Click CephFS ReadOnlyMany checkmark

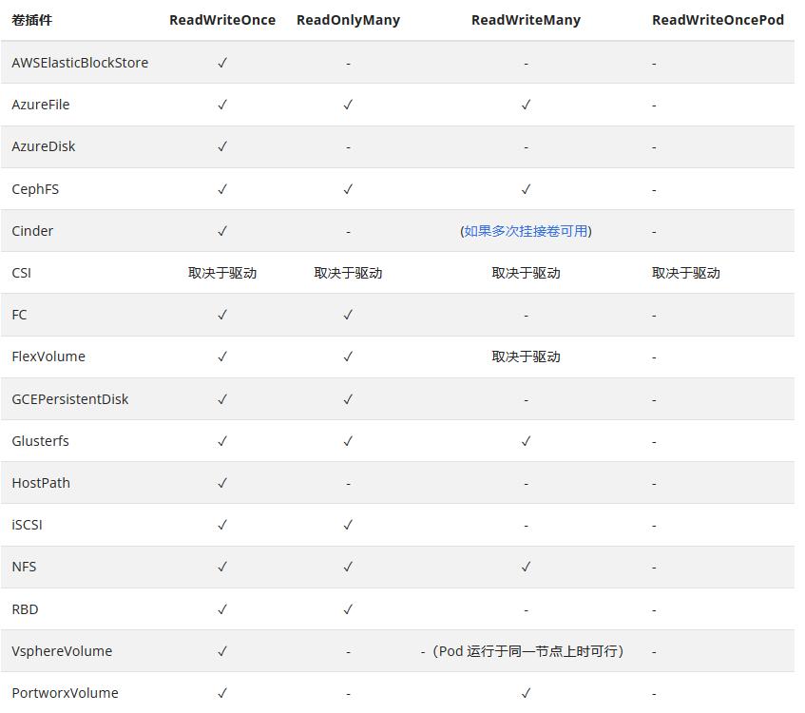[x=348, y=189]
